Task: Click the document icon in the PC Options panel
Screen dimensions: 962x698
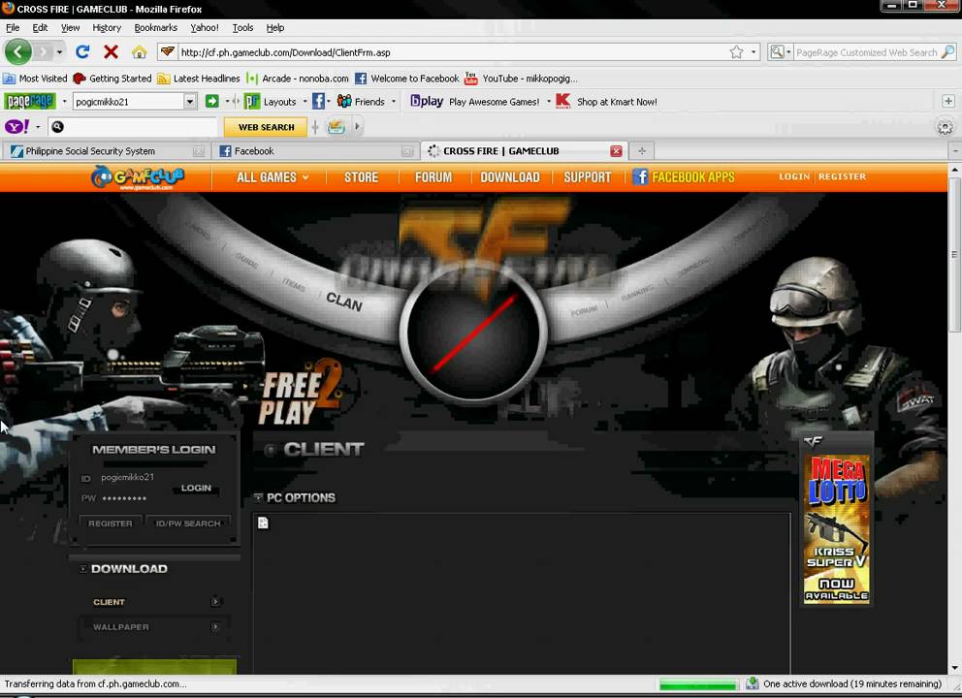Action: (x=263, y=523)
